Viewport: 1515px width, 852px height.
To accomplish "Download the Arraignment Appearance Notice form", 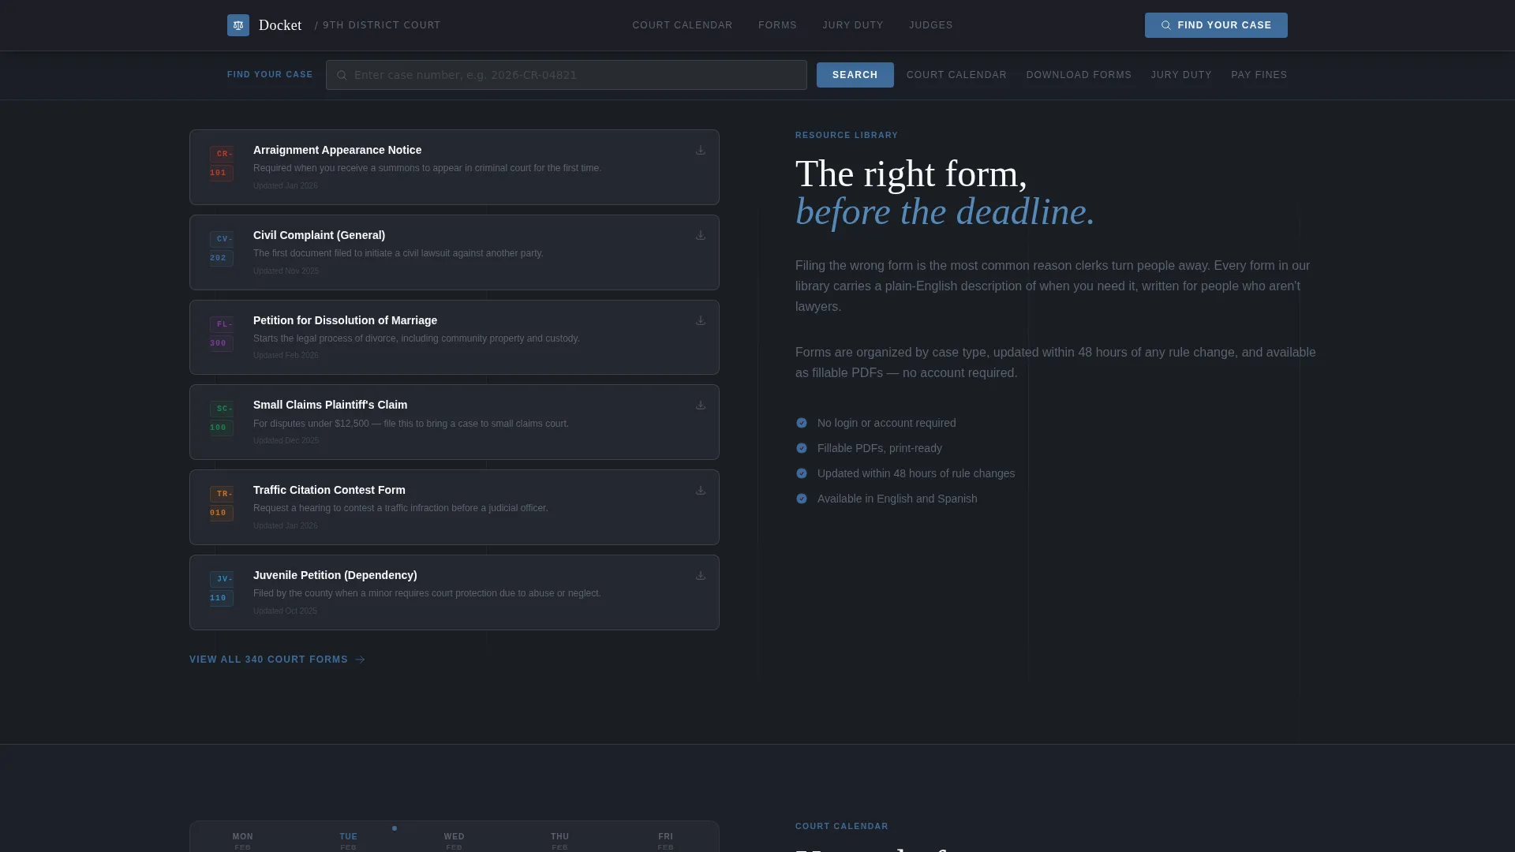I will pos(701,150).
